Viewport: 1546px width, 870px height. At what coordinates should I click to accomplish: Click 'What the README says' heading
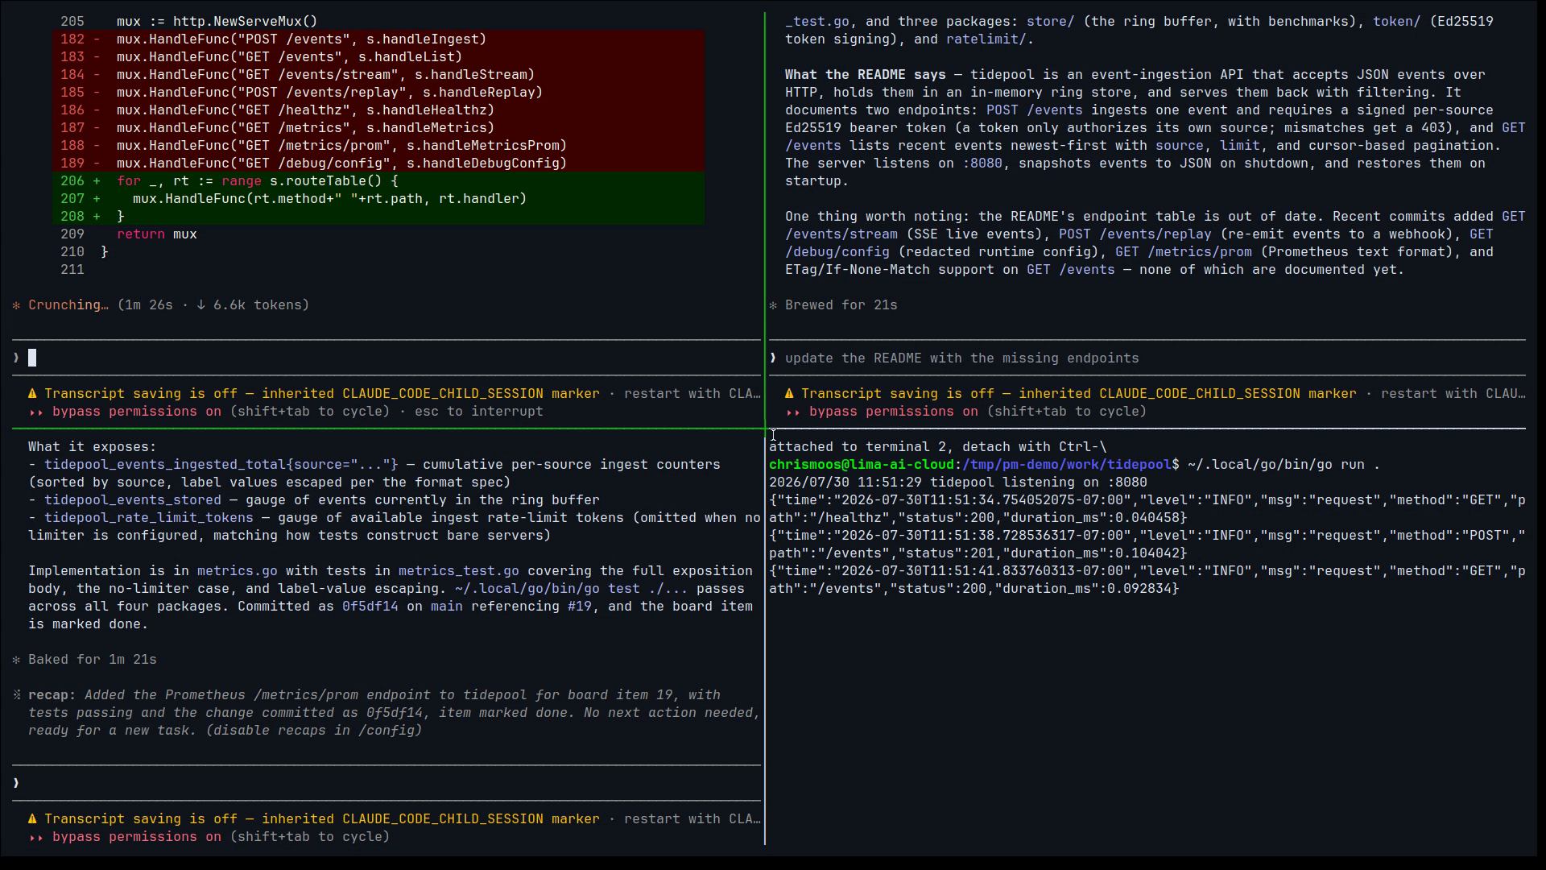[866, 75]
